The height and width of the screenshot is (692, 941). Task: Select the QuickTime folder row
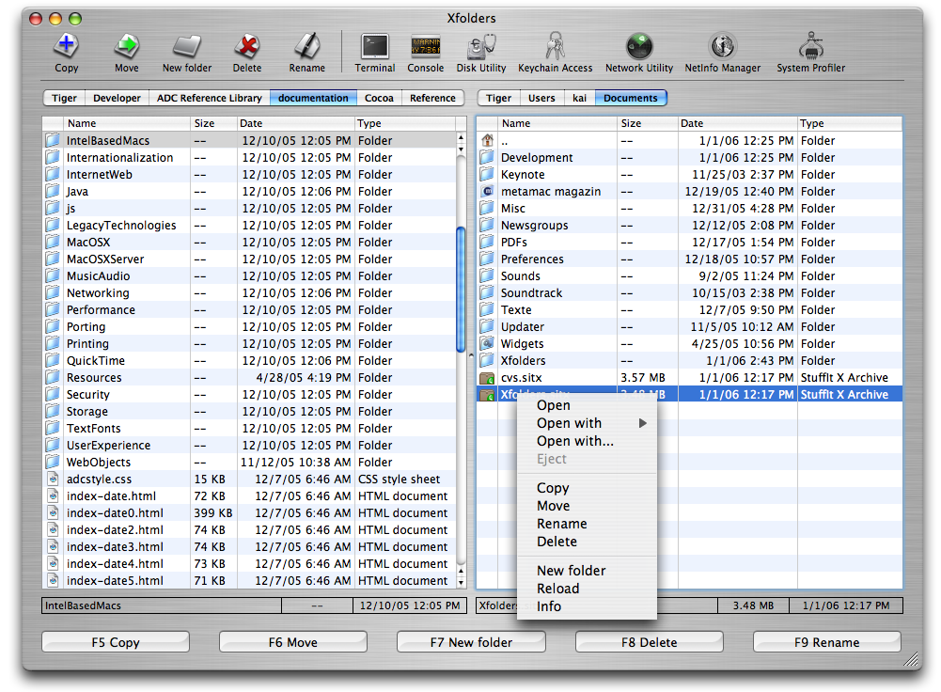click(249, 361)
